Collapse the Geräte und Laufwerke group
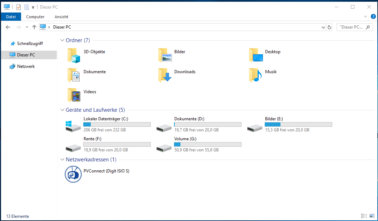 (x=62, y=110)
